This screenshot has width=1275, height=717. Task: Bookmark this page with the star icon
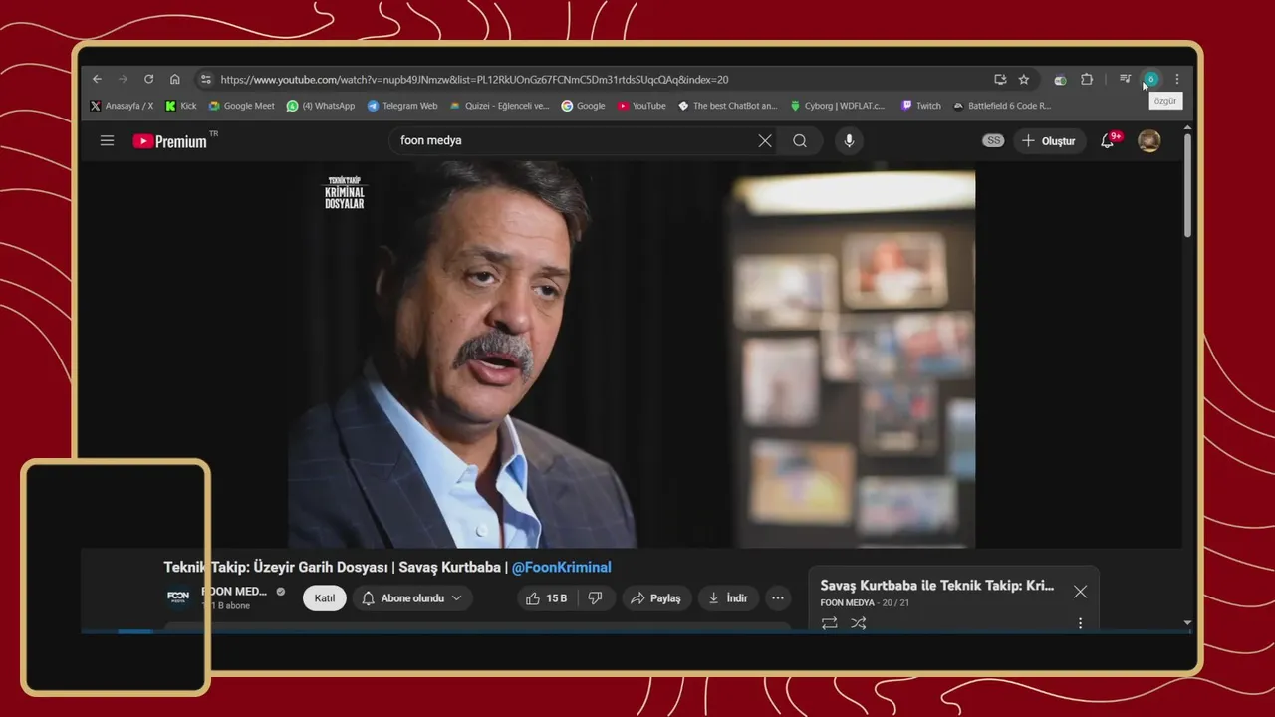click(x=1024, y=79)
